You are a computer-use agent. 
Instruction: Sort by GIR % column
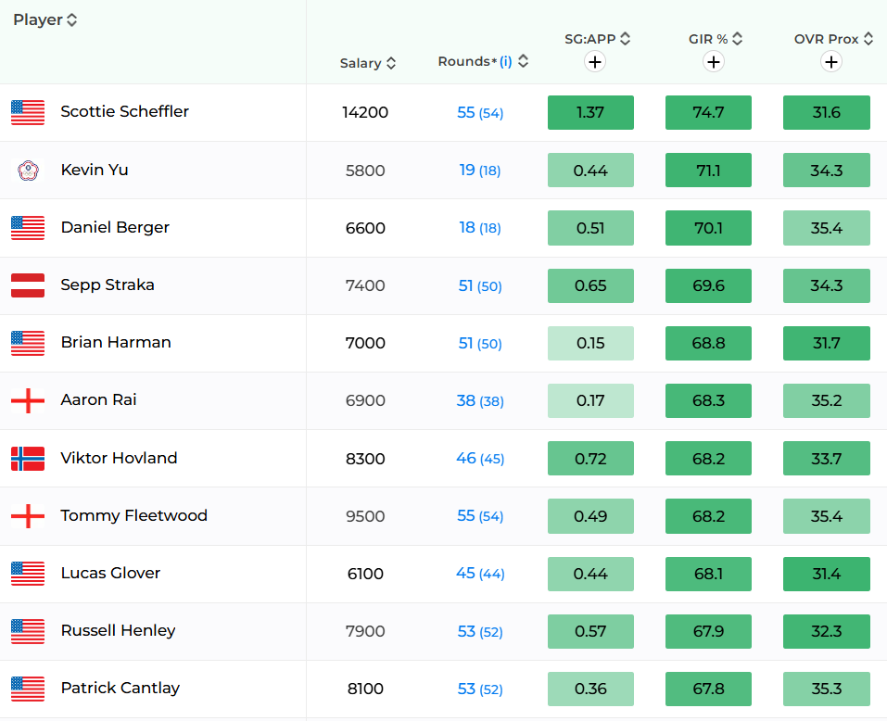point(715,39)
